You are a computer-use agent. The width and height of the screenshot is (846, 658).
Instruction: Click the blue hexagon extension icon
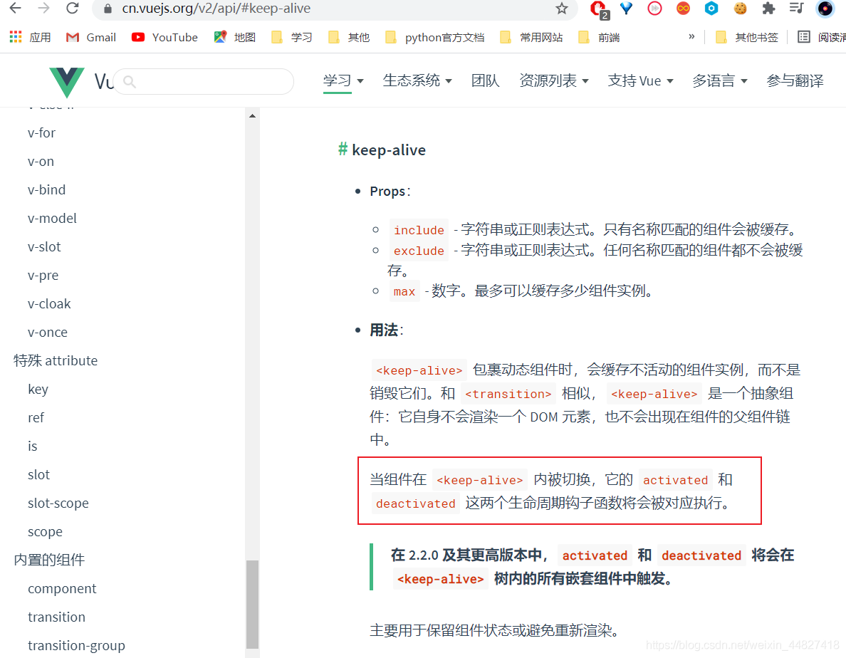711,8
